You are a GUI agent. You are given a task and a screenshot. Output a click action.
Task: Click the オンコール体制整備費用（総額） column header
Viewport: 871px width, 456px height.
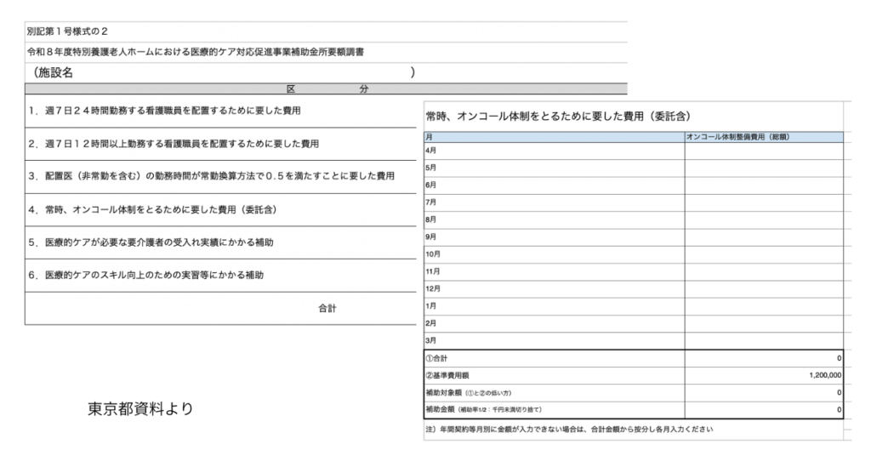coord(764,136)
